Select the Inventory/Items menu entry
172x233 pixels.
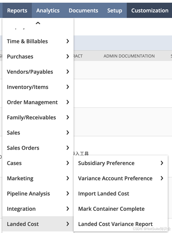pos(38,87)
